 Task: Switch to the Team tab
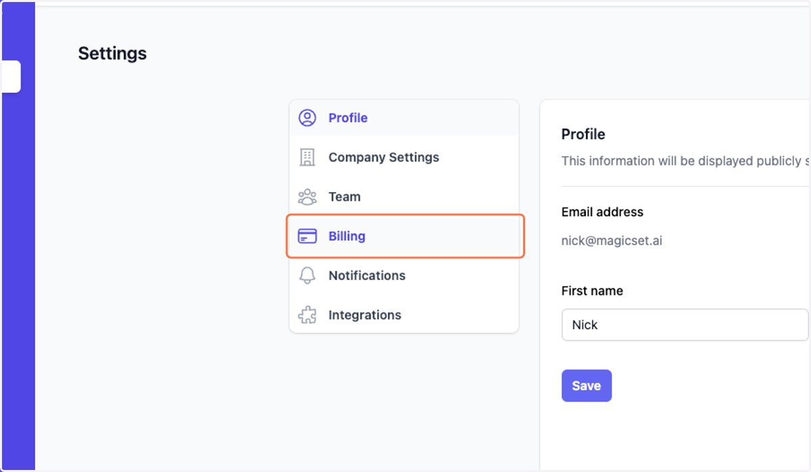click(404, 197)
